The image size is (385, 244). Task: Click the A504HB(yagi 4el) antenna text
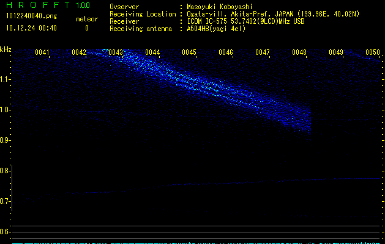click(216, 29)
